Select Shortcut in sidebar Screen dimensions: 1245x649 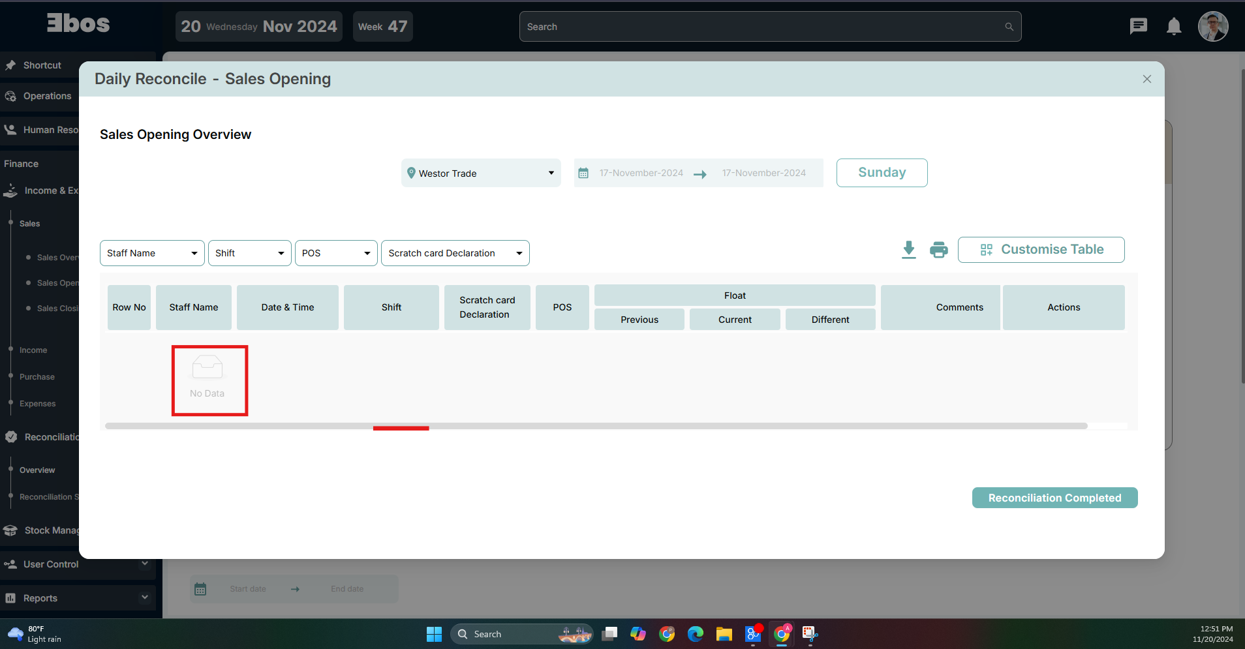pyautogui.click(x=42, y=65)
